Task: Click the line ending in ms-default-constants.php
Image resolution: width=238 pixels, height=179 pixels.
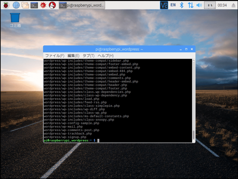Action: (x=86, y=116)
